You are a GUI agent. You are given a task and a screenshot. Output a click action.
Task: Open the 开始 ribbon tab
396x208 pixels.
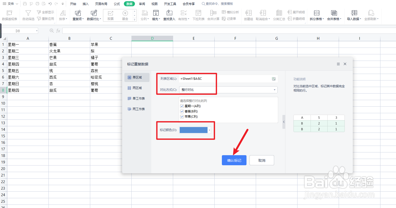click(x=73, y=4)
